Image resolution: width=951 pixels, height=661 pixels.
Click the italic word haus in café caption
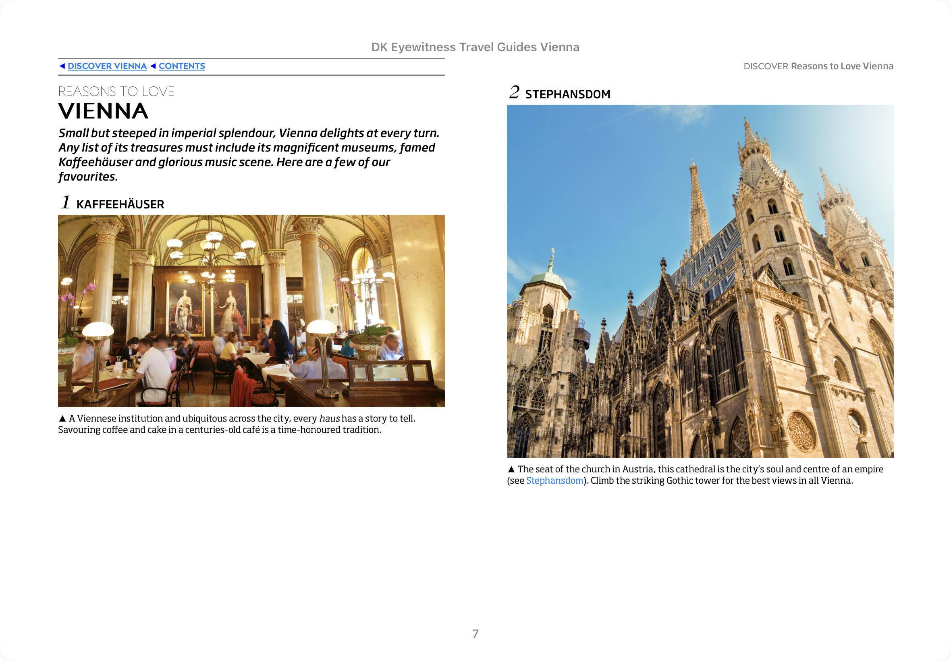click(329, 419)
